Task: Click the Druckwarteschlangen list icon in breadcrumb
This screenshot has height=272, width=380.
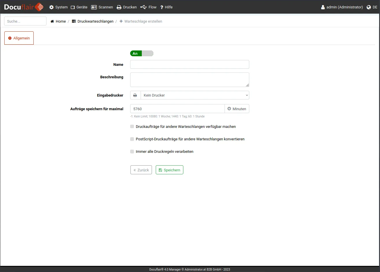Action: point(74,21)
